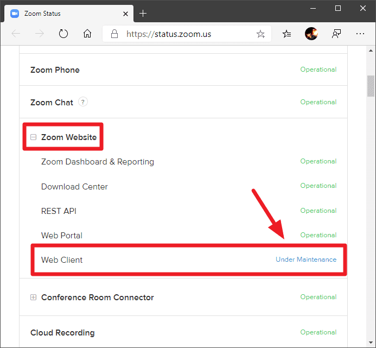376x348 pixels.
Task: Open the browser settings ellipsis menu
Action: tap(360, 34)
